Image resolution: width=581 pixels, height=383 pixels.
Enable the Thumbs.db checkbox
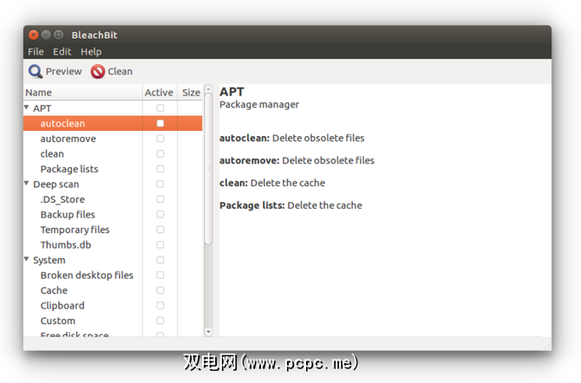pyautogui.click(x=160, y=245)
